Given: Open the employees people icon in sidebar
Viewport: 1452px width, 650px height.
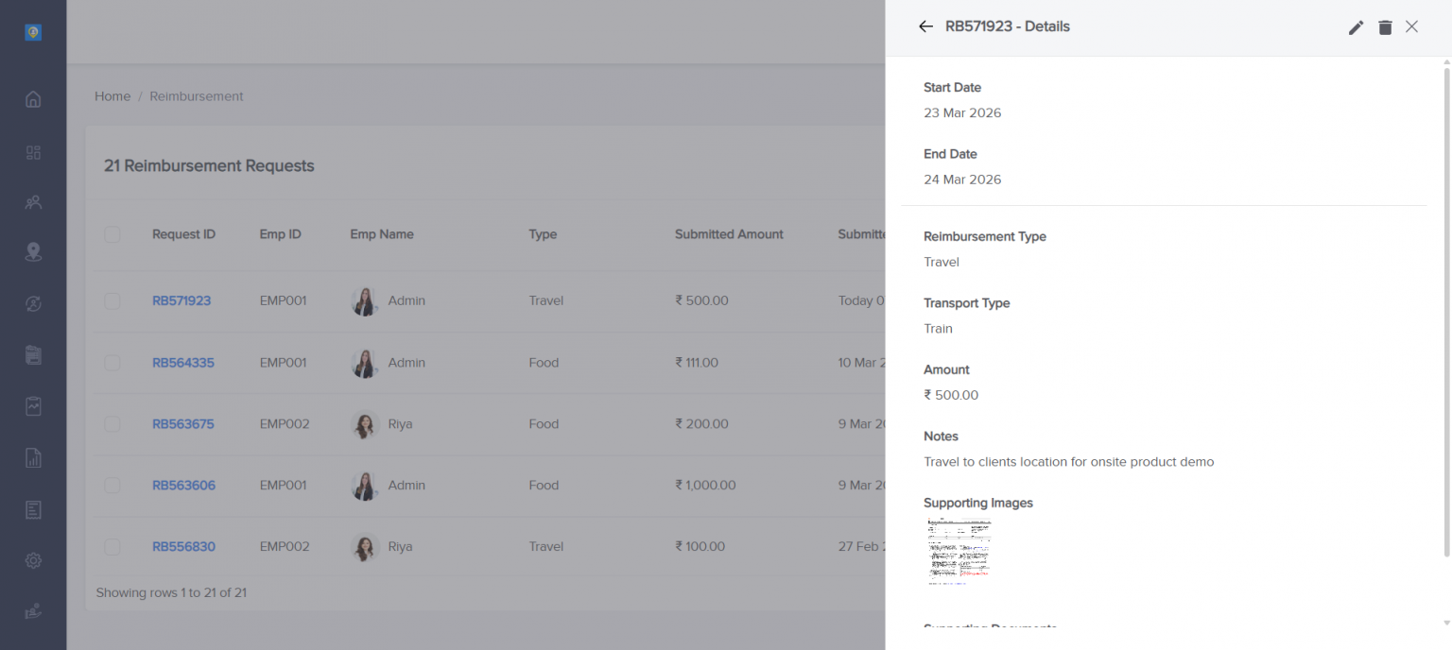Looking at the screenshot, I should click(33, 202).
